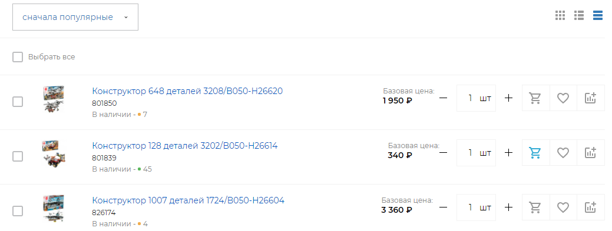
Task: Switch to list with thumbnails view icon
Action: [579, 16]
